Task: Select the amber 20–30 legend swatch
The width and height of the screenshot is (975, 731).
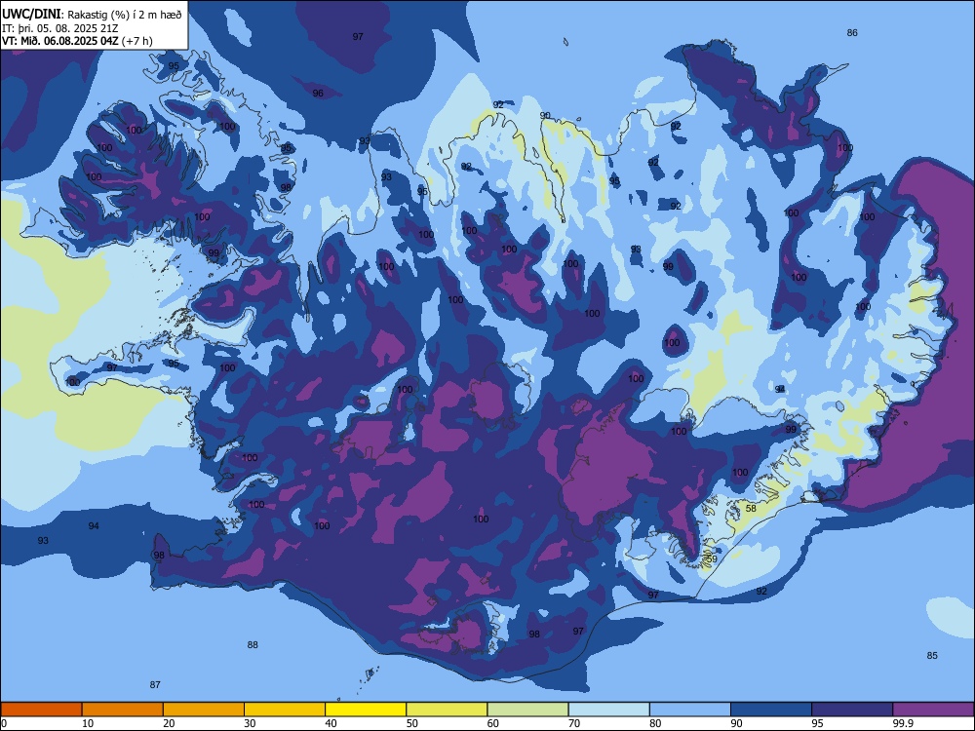Action: [x=204, y=710]
